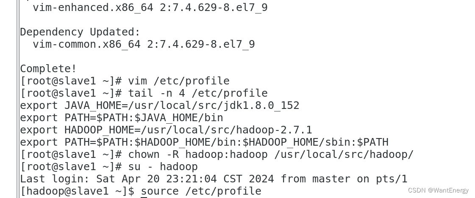This screenshot has height=198, width=475.
Task: Click the "su - hadoop" command
Action: click(x=163, y=167)
